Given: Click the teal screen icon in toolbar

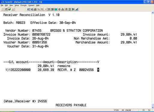Looking at the screenshot, I should click(x=56, y=9).
